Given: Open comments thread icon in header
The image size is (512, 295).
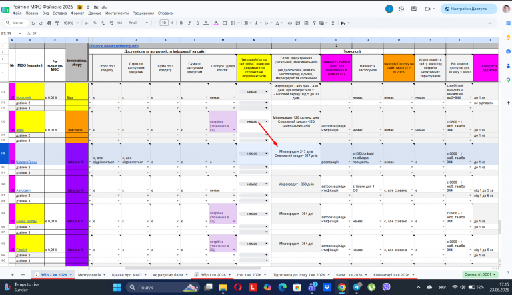Looking at the screenshot, I should 414,9.
